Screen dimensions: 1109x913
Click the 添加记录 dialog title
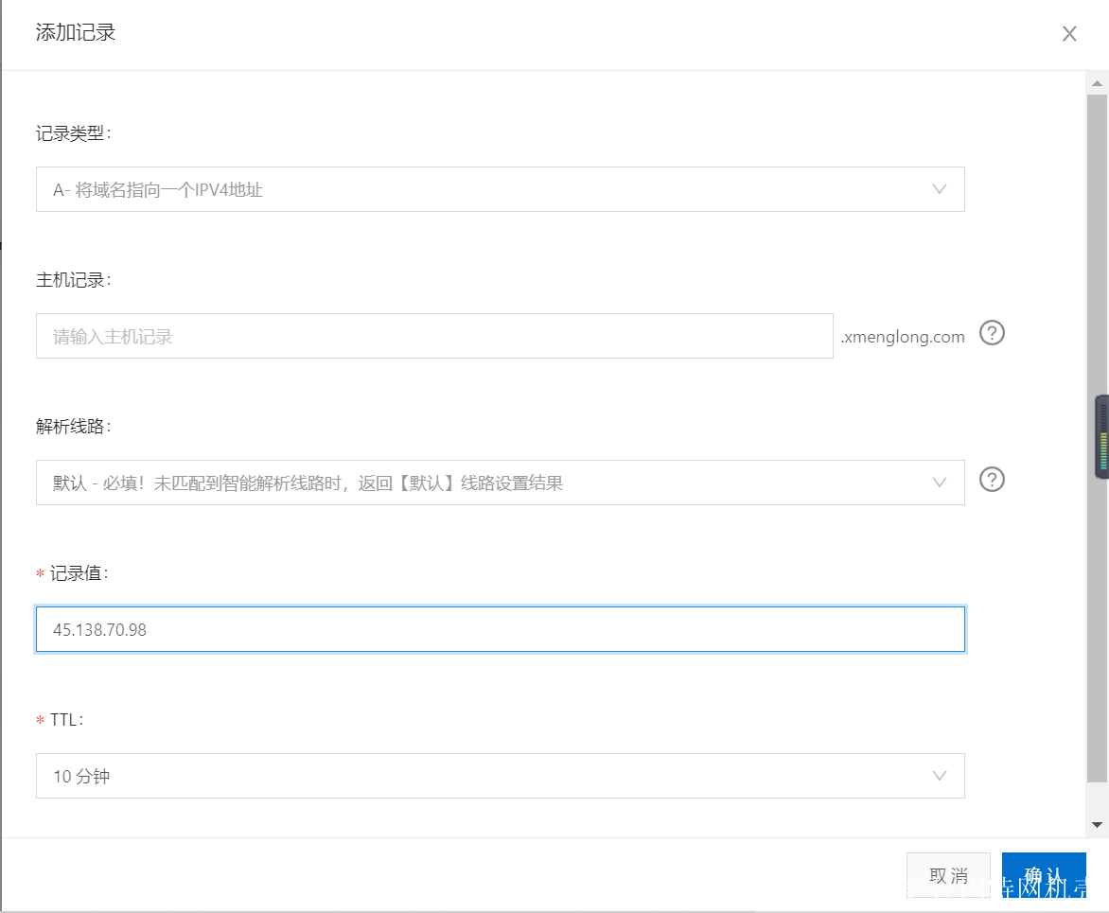point(76,32)
